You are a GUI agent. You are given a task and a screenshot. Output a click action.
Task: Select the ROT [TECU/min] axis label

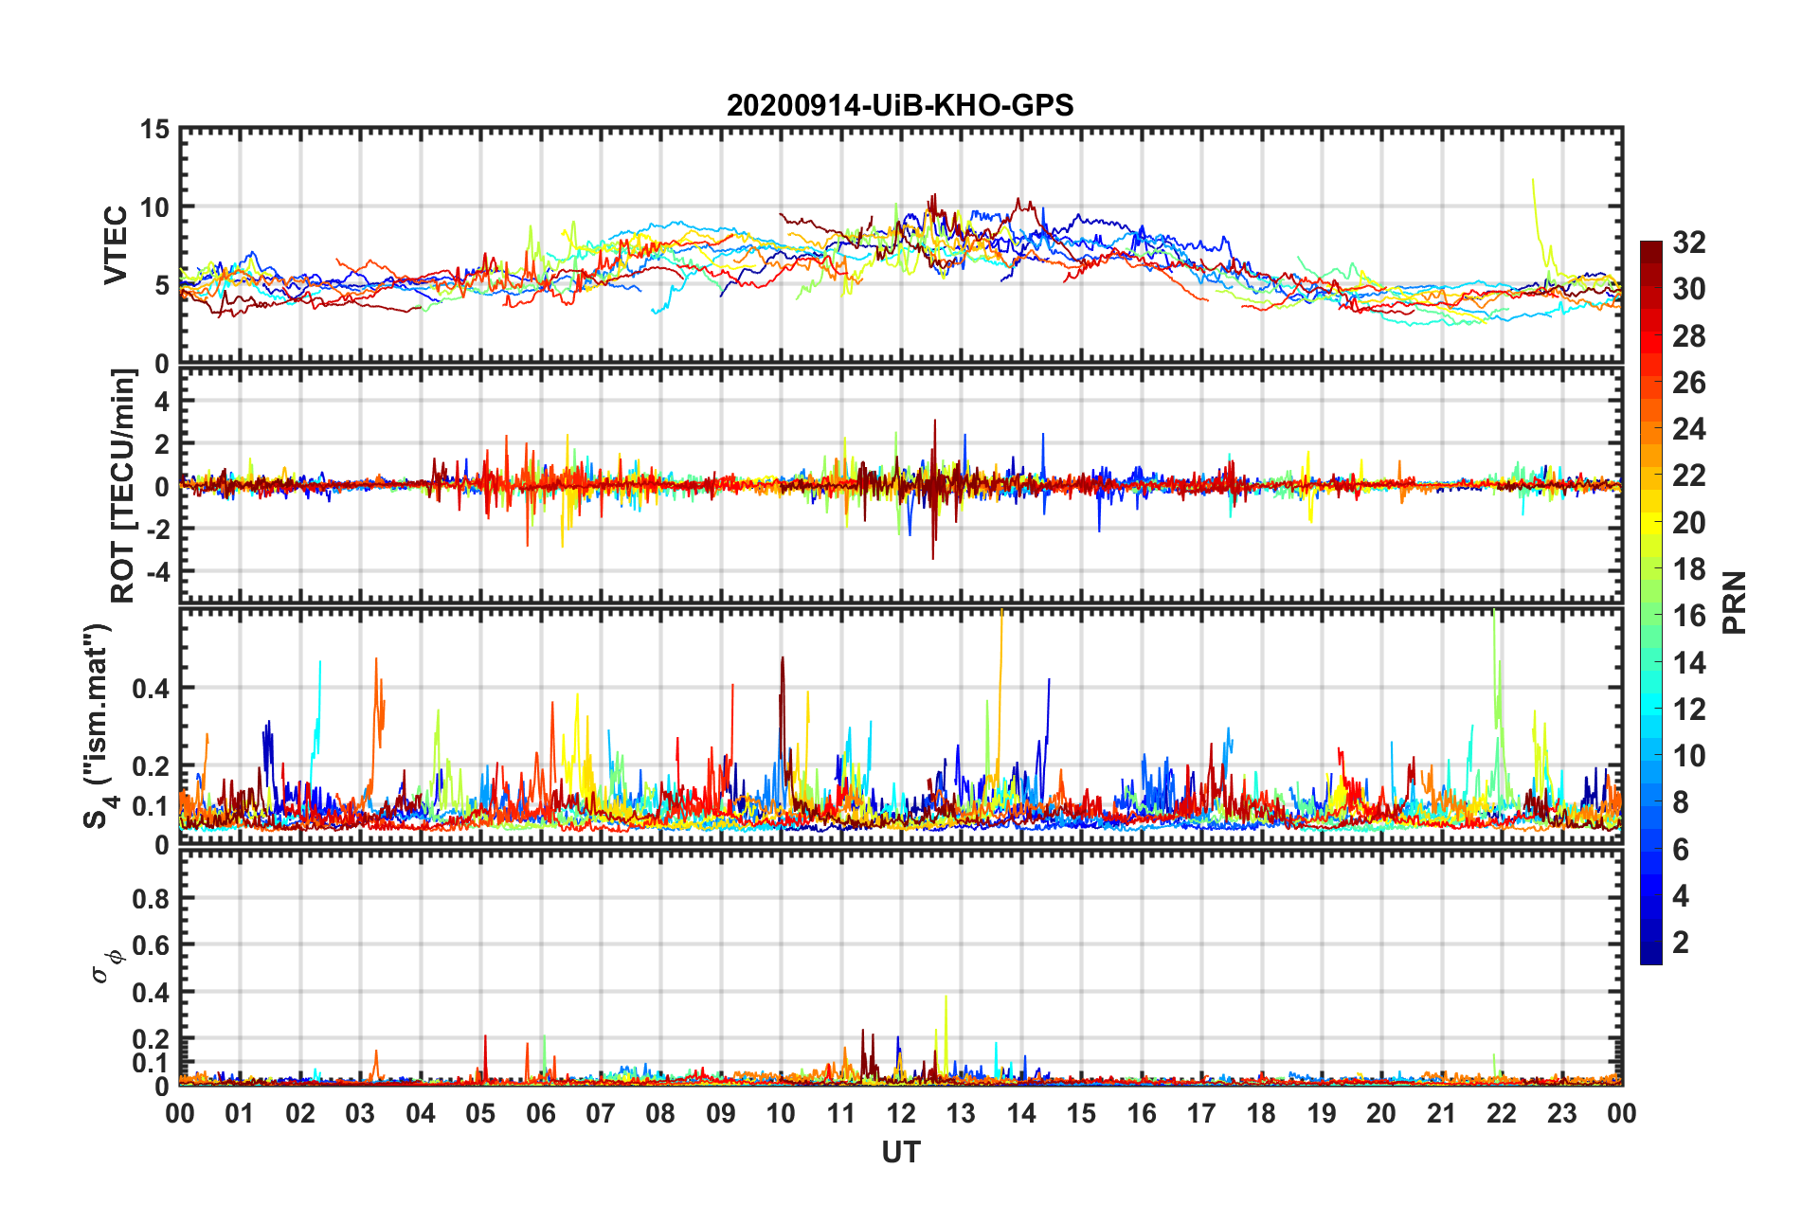[x=123, y=486]
